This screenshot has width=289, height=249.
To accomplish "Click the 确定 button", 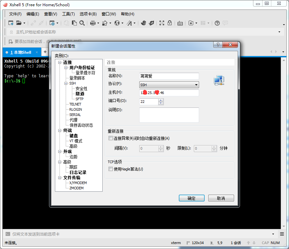I will coord(192,198).
